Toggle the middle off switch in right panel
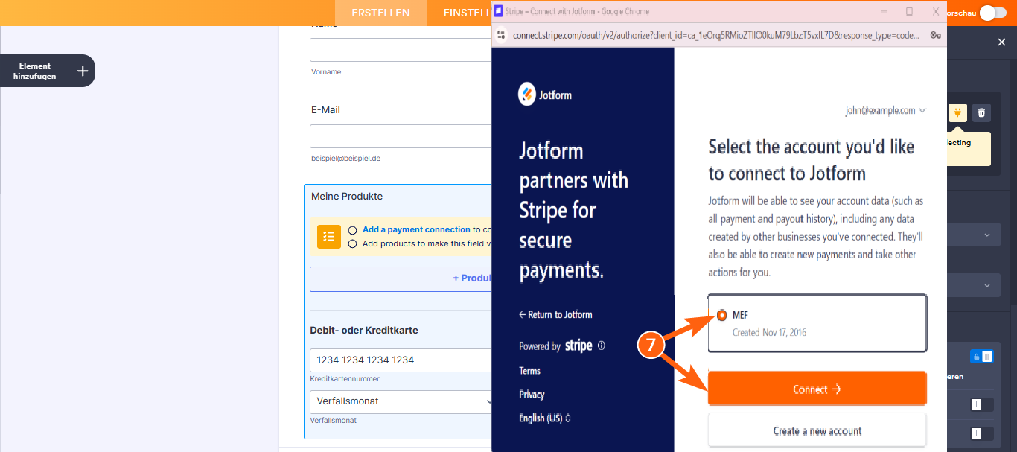 (981, 404)
